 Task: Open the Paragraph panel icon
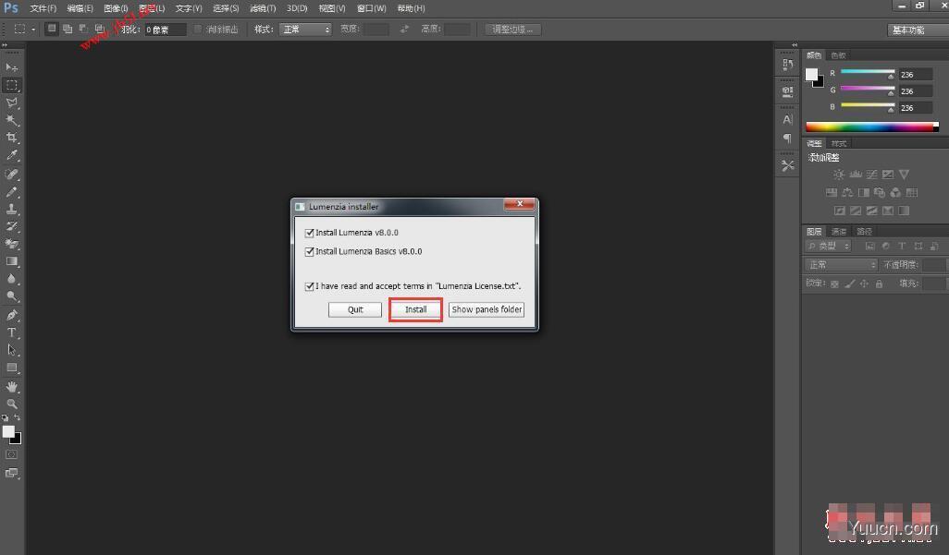[787, 139]
